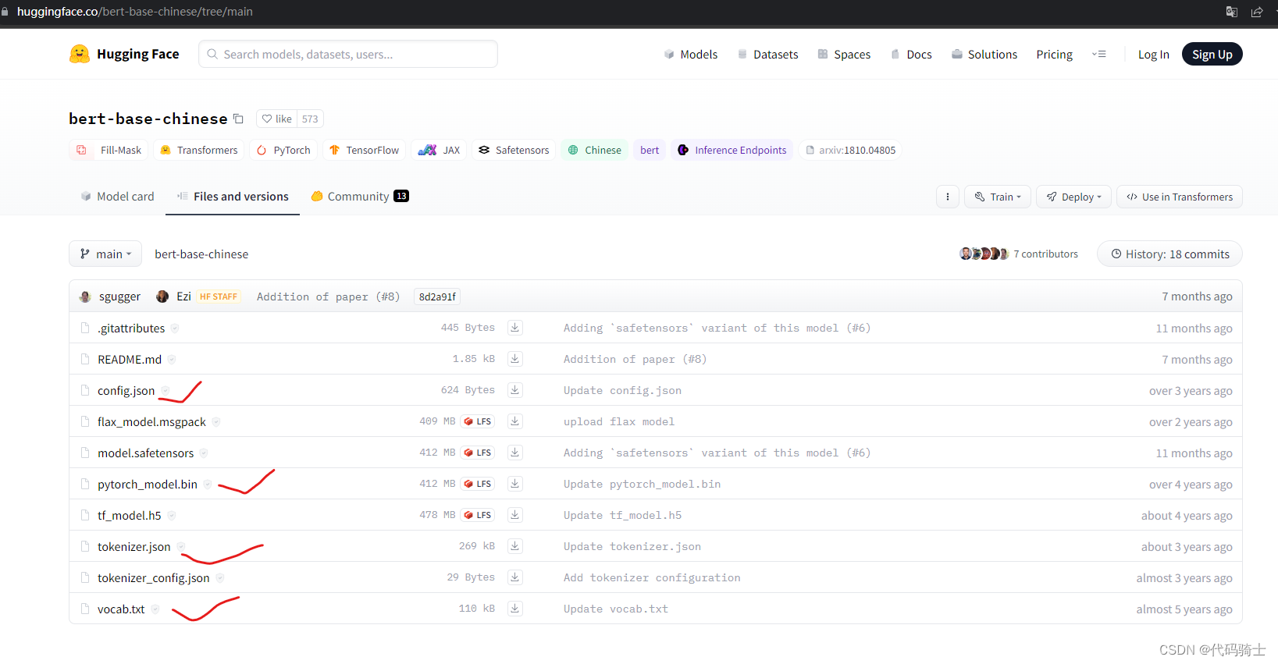
Task: Open the arxiv:1810.04805 paper tag
Action: [850, 150]
